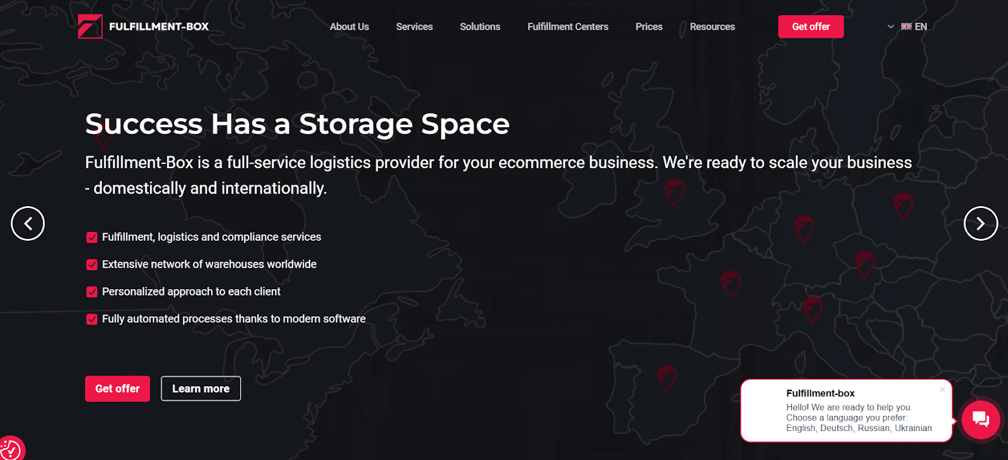Go to the previous slide arrow
This screenshot has height=460, width=1008.
coord(28,224)
